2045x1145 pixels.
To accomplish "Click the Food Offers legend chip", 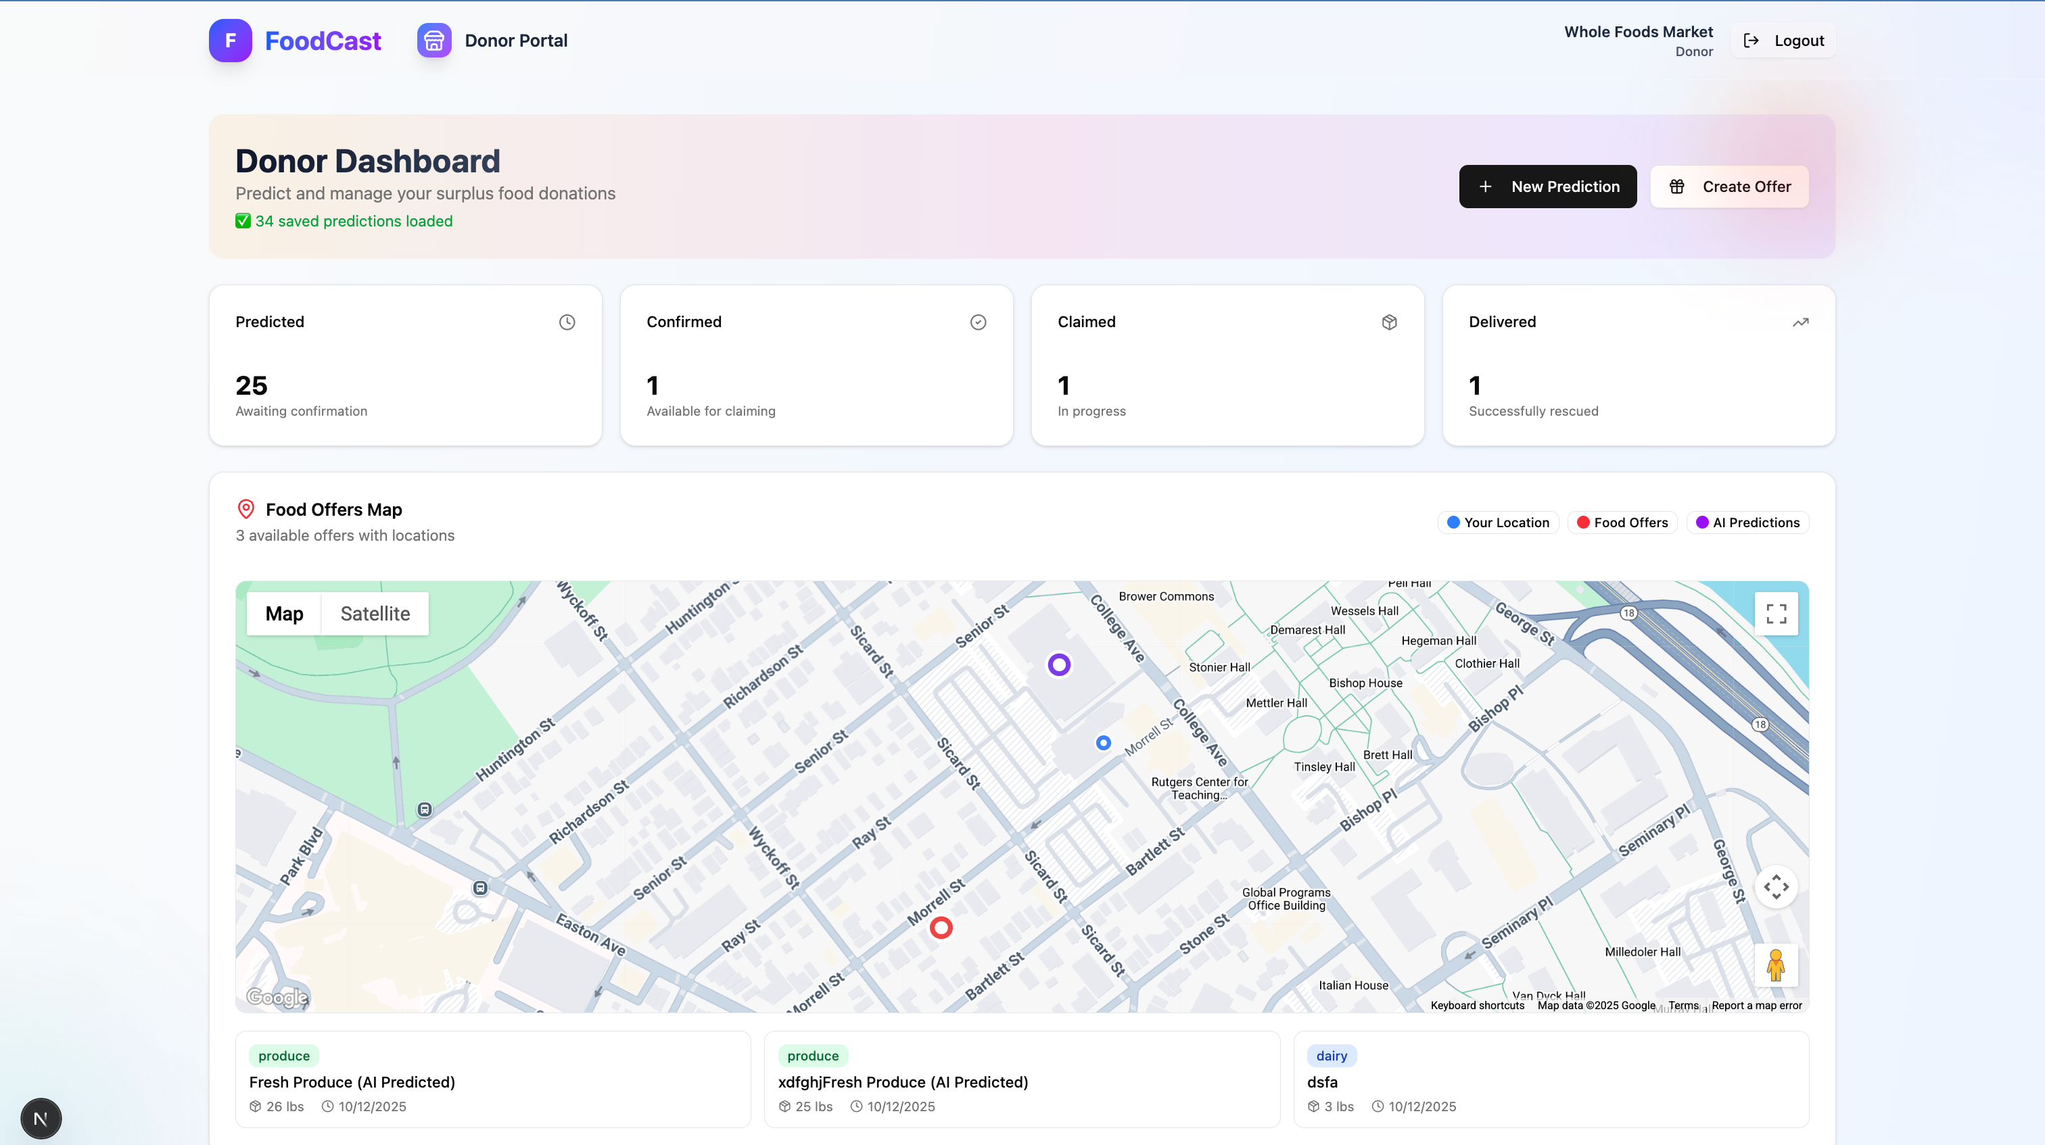I will tap(1622, 522).
